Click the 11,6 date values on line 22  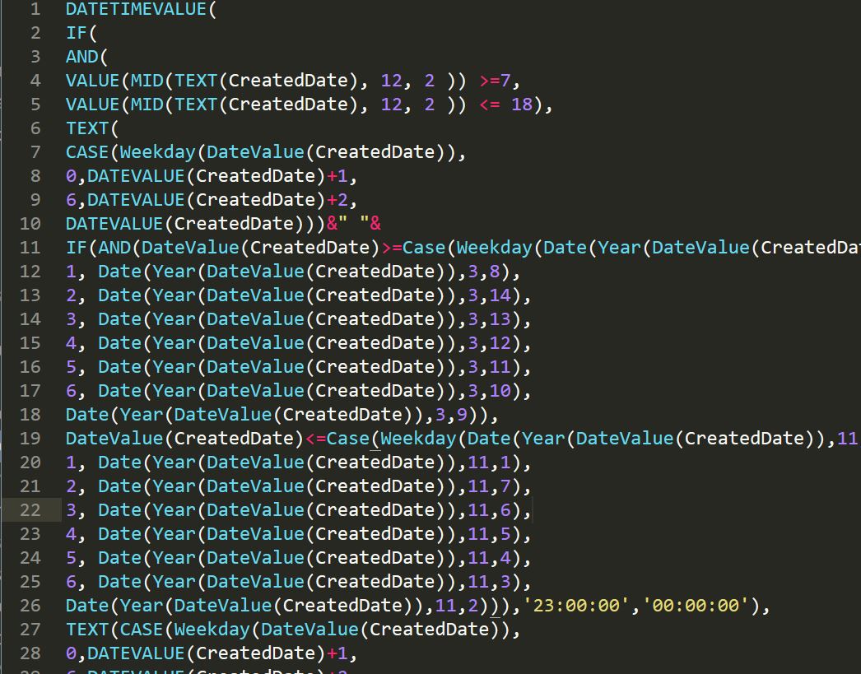[x=490, y=510]
